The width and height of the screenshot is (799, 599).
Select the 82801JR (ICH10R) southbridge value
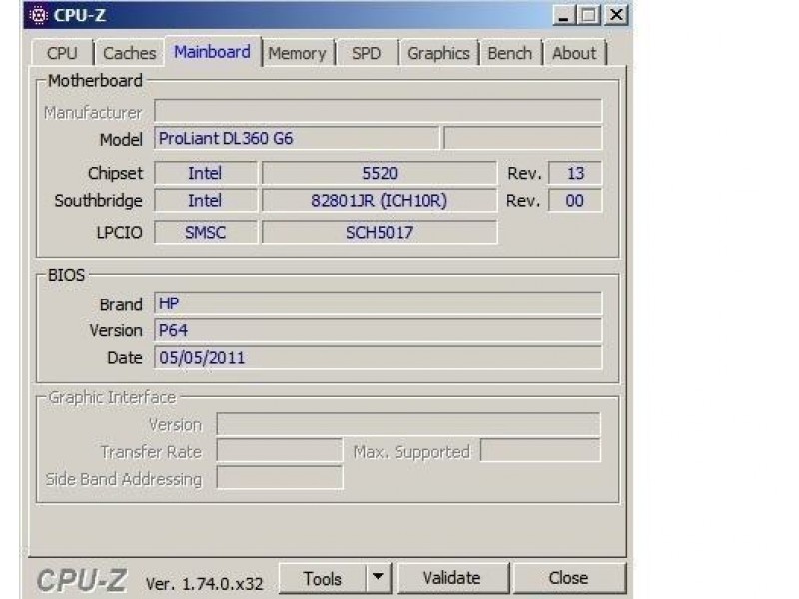coord(380,200)
